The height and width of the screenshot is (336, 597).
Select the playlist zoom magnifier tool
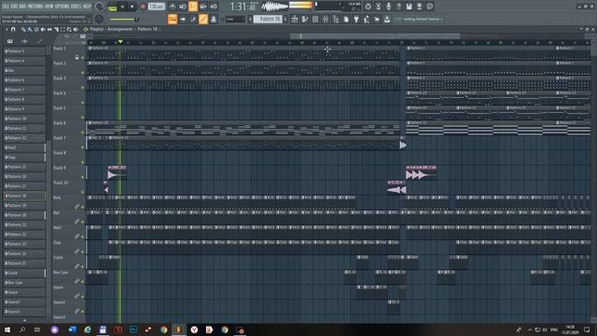point(69,29)
